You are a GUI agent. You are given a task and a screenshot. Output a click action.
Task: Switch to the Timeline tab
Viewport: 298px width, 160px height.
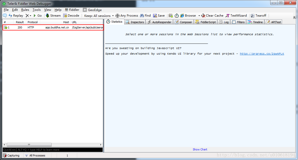255,22
